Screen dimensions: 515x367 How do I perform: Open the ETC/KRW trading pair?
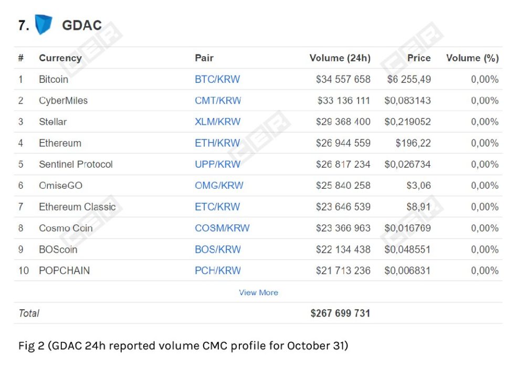[217, 207]
